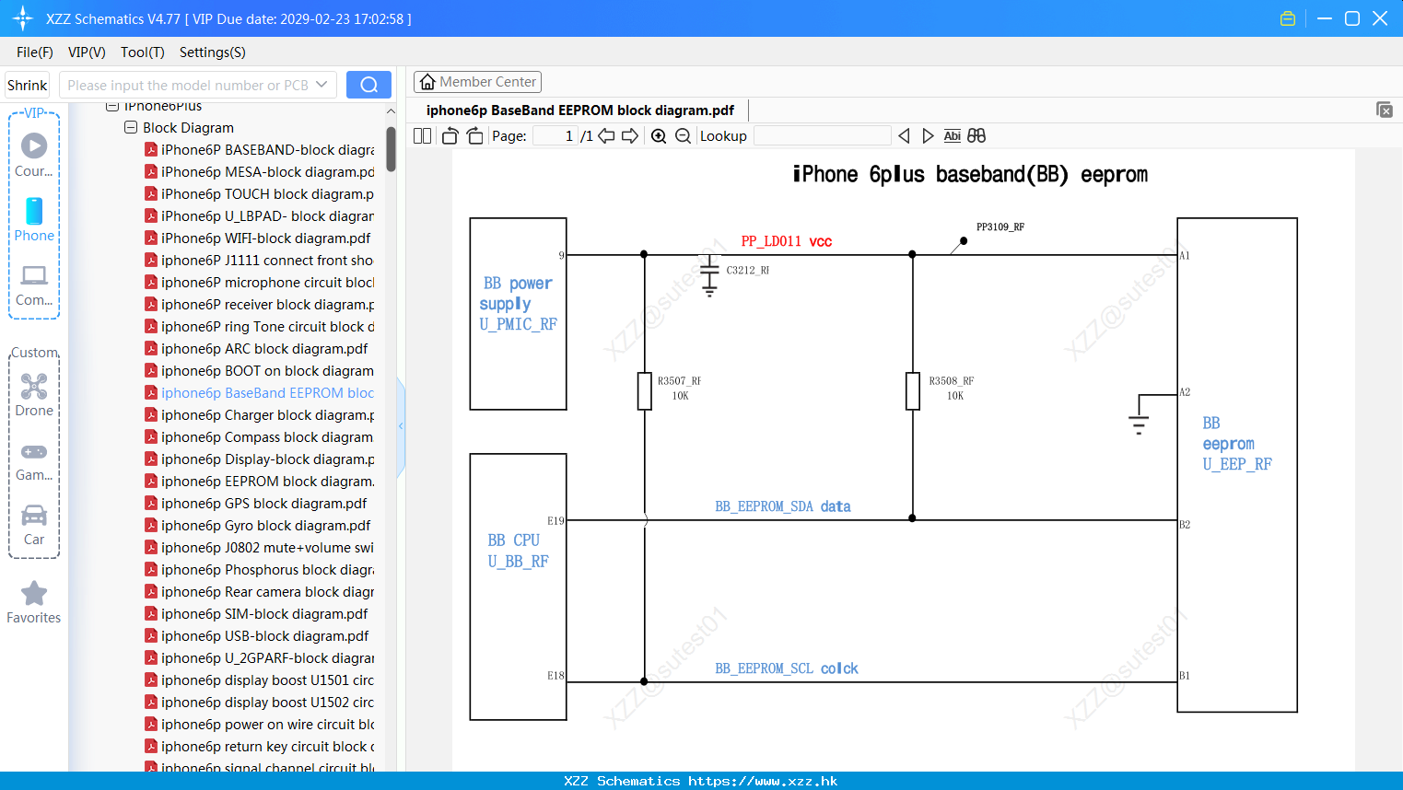Open iPhone6p TOUCH block diagram file
This screenshot has width=1403, height=790.
pos(260,193)
